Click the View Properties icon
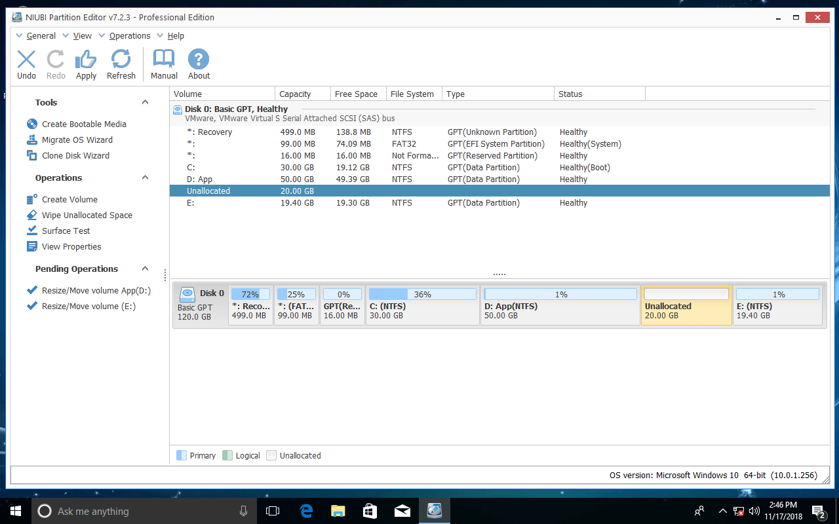 click(31, 246)
